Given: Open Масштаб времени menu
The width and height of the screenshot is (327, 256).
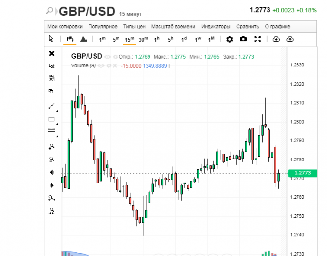Looking at the screenshot, I should pos(173,27).
